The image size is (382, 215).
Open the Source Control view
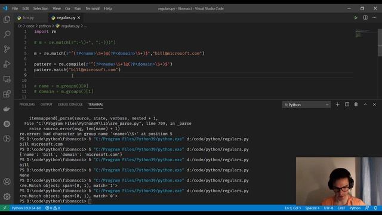7,49
